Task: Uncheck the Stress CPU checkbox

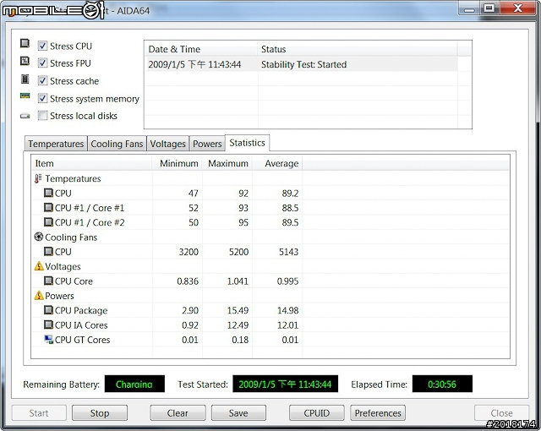Action: coord(42,46)
